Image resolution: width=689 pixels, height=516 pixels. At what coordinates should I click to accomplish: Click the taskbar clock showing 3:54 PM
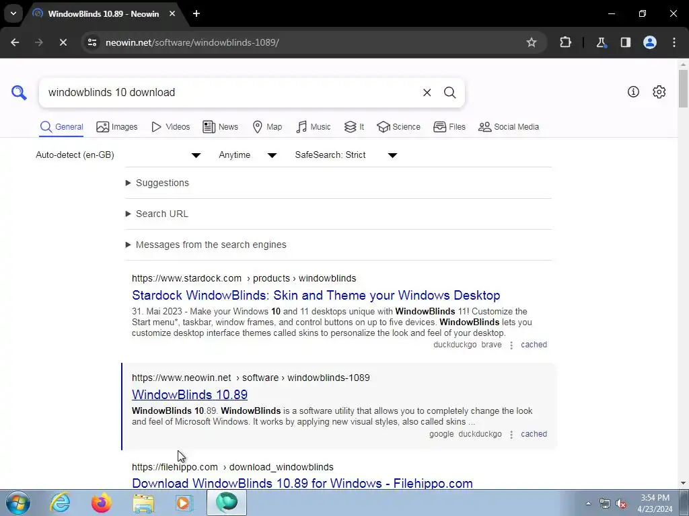click(x=655, y=503)
